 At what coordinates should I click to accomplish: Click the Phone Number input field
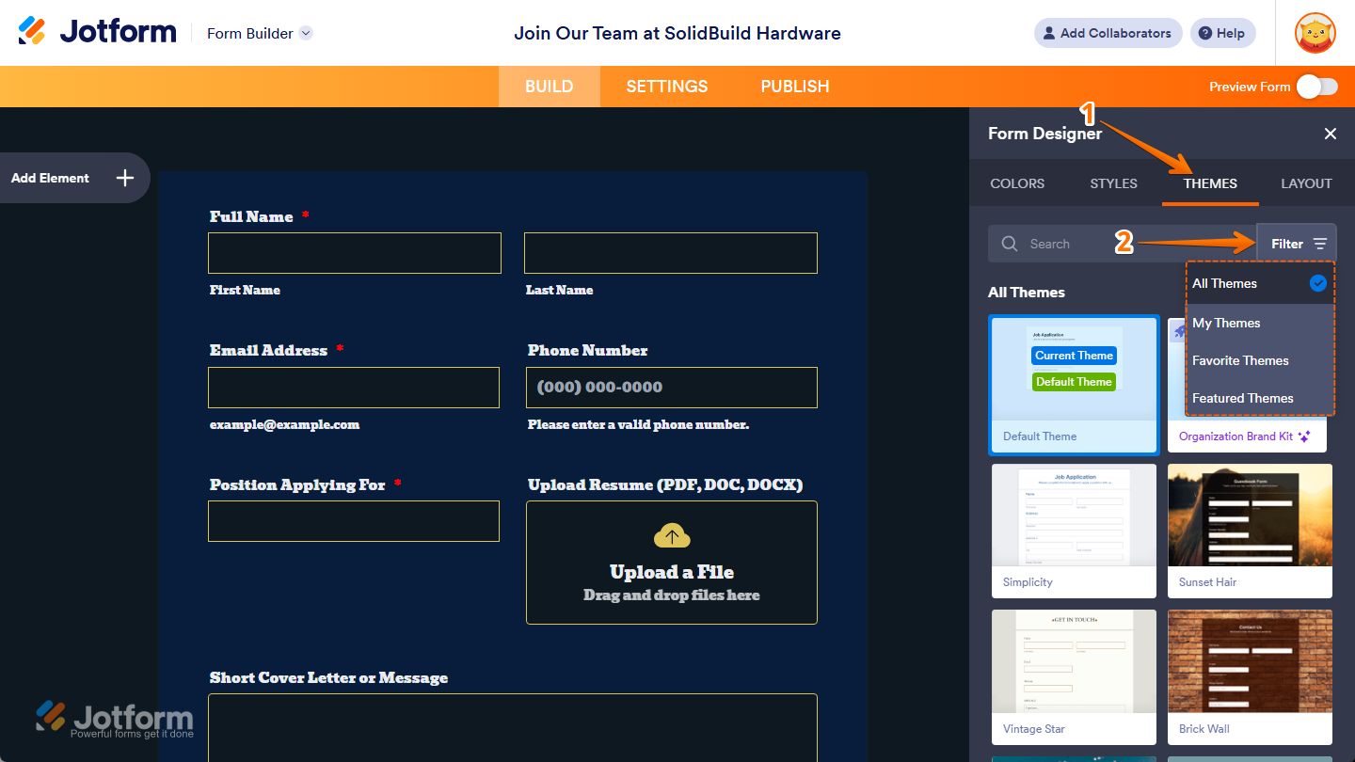click(672, 388)
